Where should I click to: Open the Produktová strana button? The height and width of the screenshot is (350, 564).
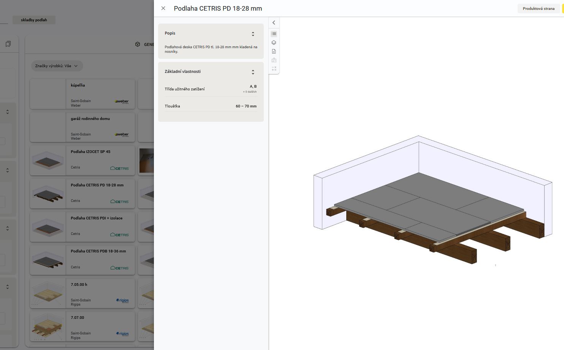538,8
